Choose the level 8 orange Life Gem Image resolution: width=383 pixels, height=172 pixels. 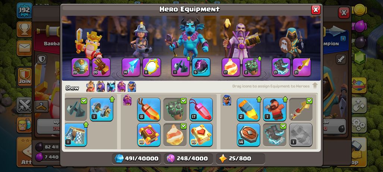[x=149, y=109]
